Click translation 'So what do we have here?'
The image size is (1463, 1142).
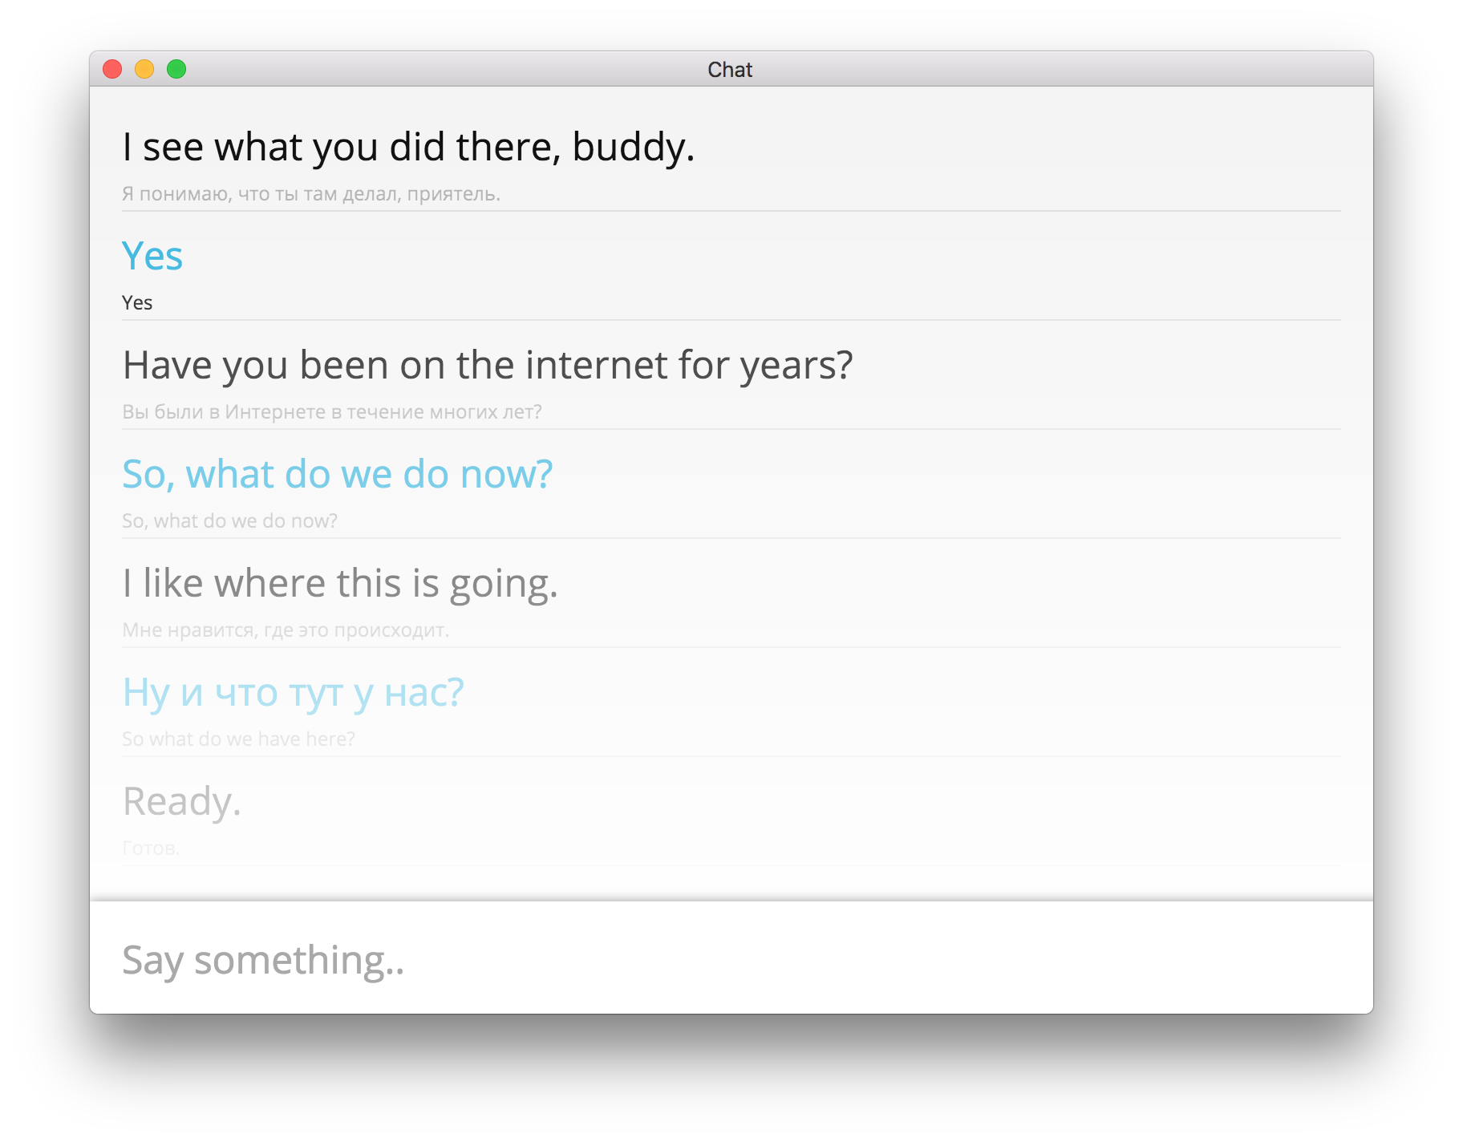(x=238, y=739)
